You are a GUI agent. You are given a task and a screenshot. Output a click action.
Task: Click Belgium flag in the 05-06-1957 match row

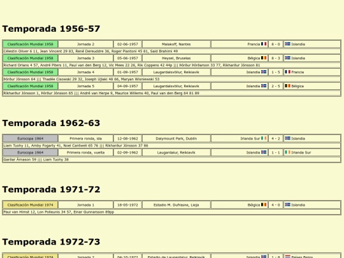[x=264, y=58]
